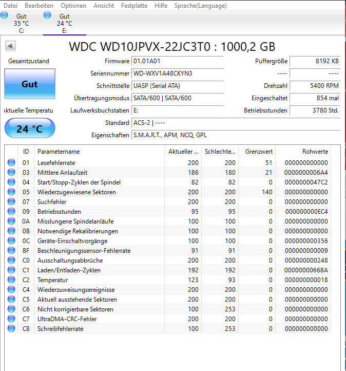The image size is (346, 371).
Task: Click the Standard field ACS-2
Action: pyautogui.click(x=236, y=123)
